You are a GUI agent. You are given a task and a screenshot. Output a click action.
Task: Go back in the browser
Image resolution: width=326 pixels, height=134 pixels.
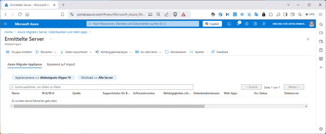[x=6, y=15]
